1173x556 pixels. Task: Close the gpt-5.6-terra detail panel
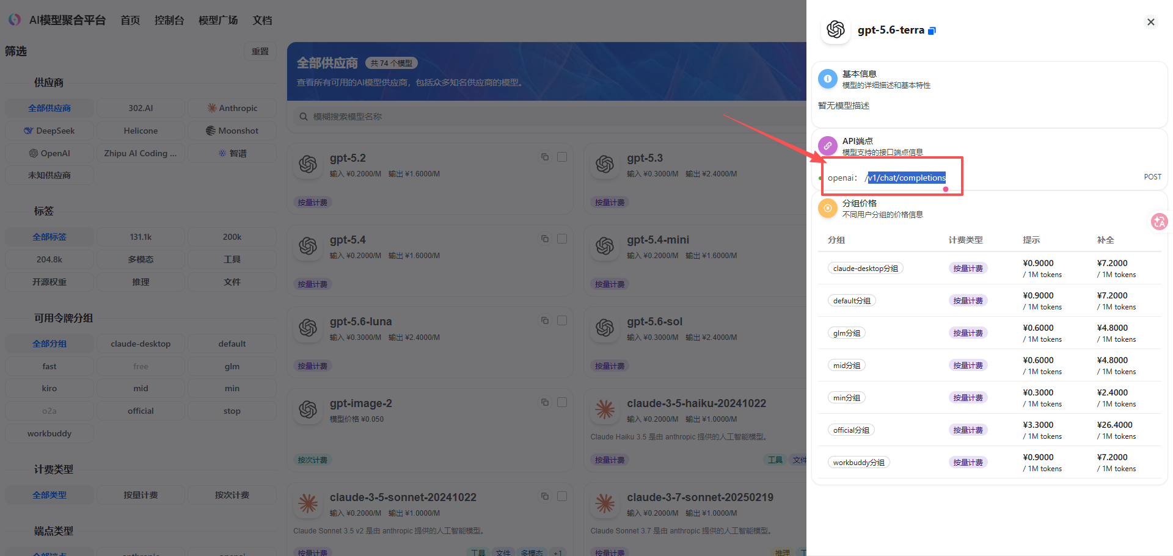coord(1151,22)
